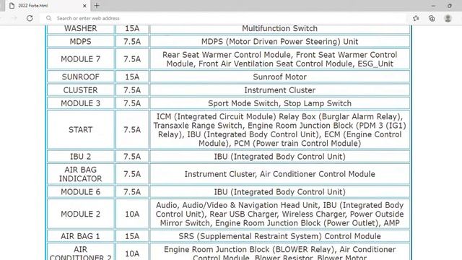462x260 pixels.
Task: Click the search magnifier icon in address bar
Action: 48,18
